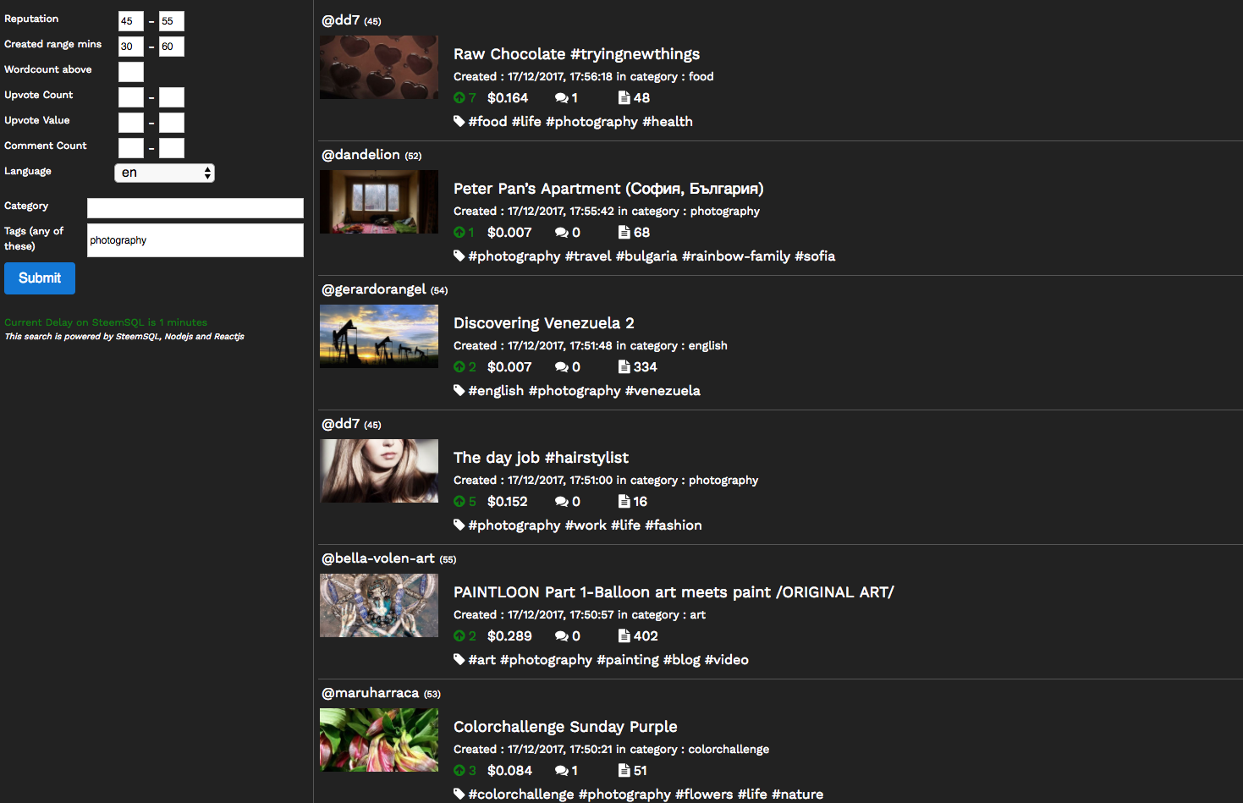Click the purple flowers thumbnail
1243x803 pixels.
click(379, 740)
